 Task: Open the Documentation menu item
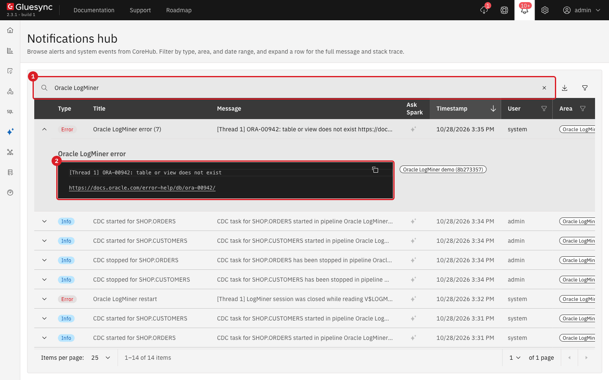(94, 10)
